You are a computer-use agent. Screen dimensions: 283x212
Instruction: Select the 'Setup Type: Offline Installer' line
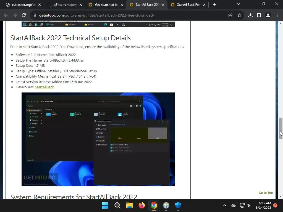(x=56, y=71)
